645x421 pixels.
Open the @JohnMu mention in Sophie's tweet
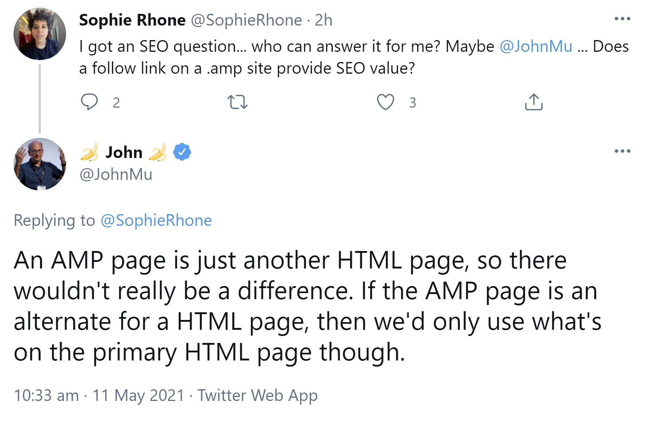click(536, 46)
